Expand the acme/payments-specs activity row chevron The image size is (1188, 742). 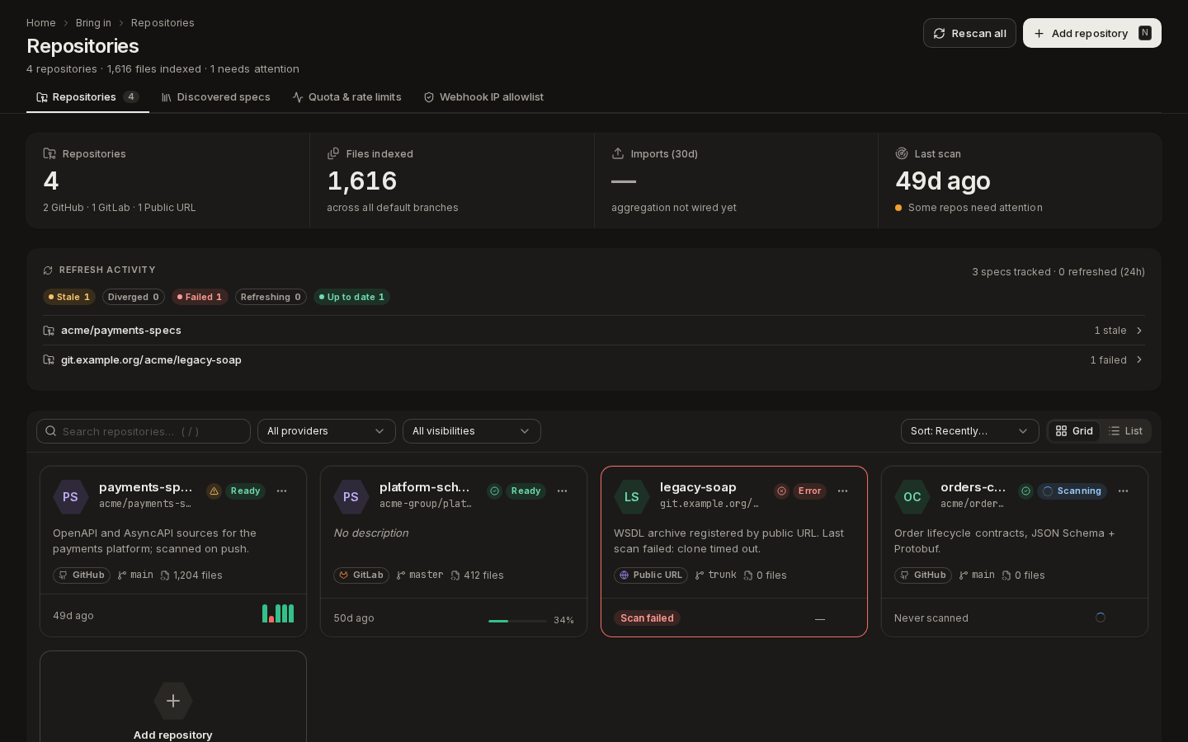point(1139,331)
